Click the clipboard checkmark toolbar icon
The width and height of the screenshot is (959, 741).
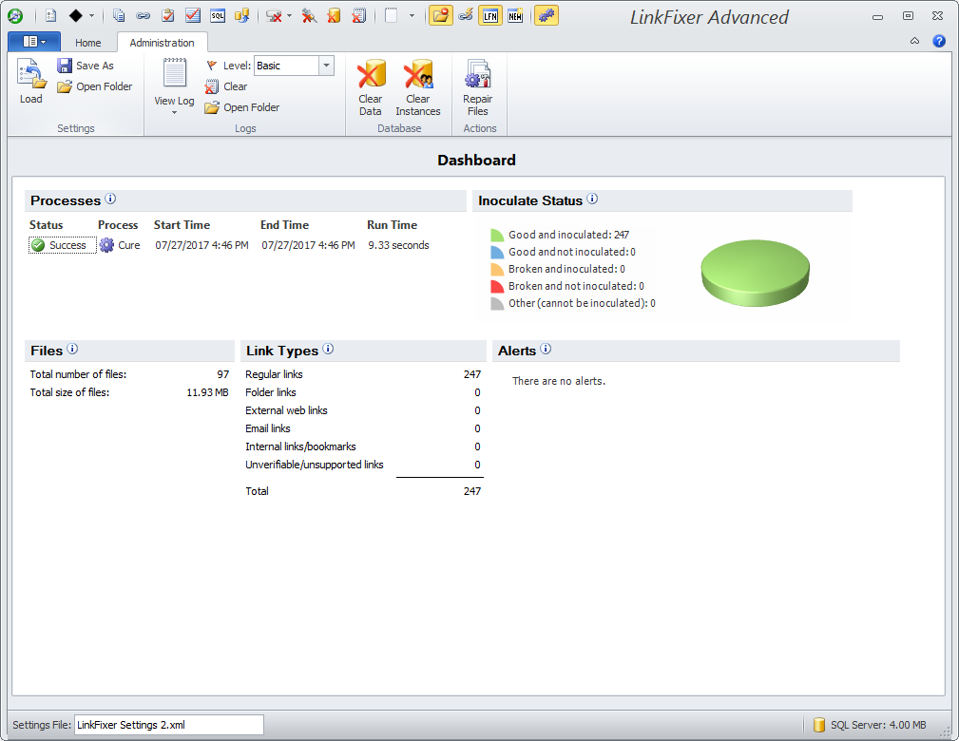(168, 16)
